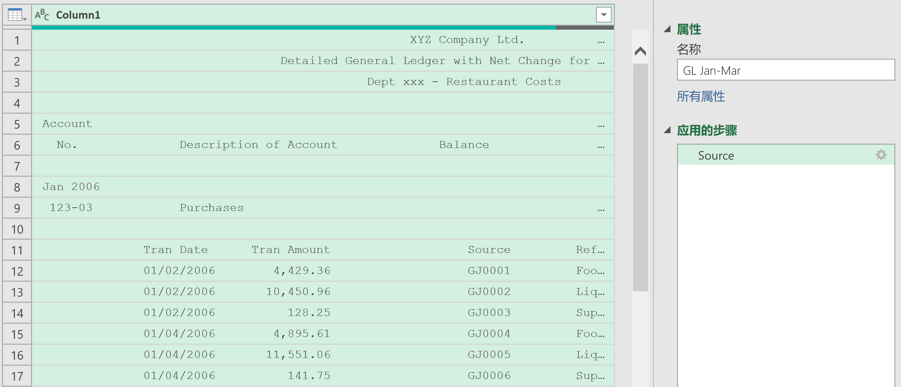Image resolution: width=901 pixels, height=387 pixels.
Task: Click the cell containing GJ0001
Action: (489, 271)
